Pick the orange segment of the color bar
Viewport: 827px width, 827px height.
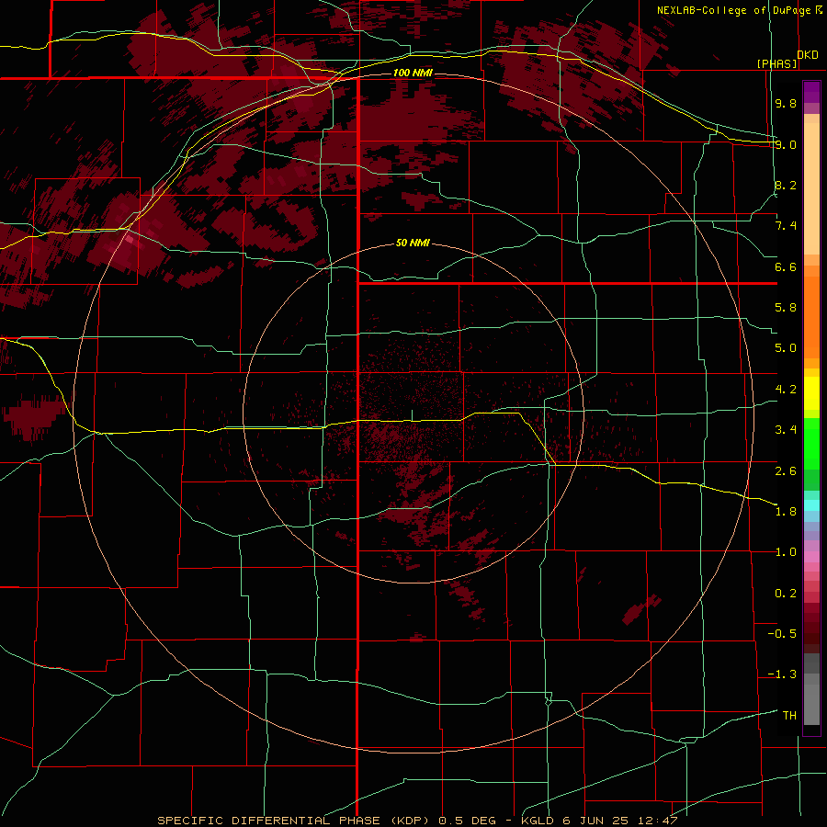click(811, 318)
